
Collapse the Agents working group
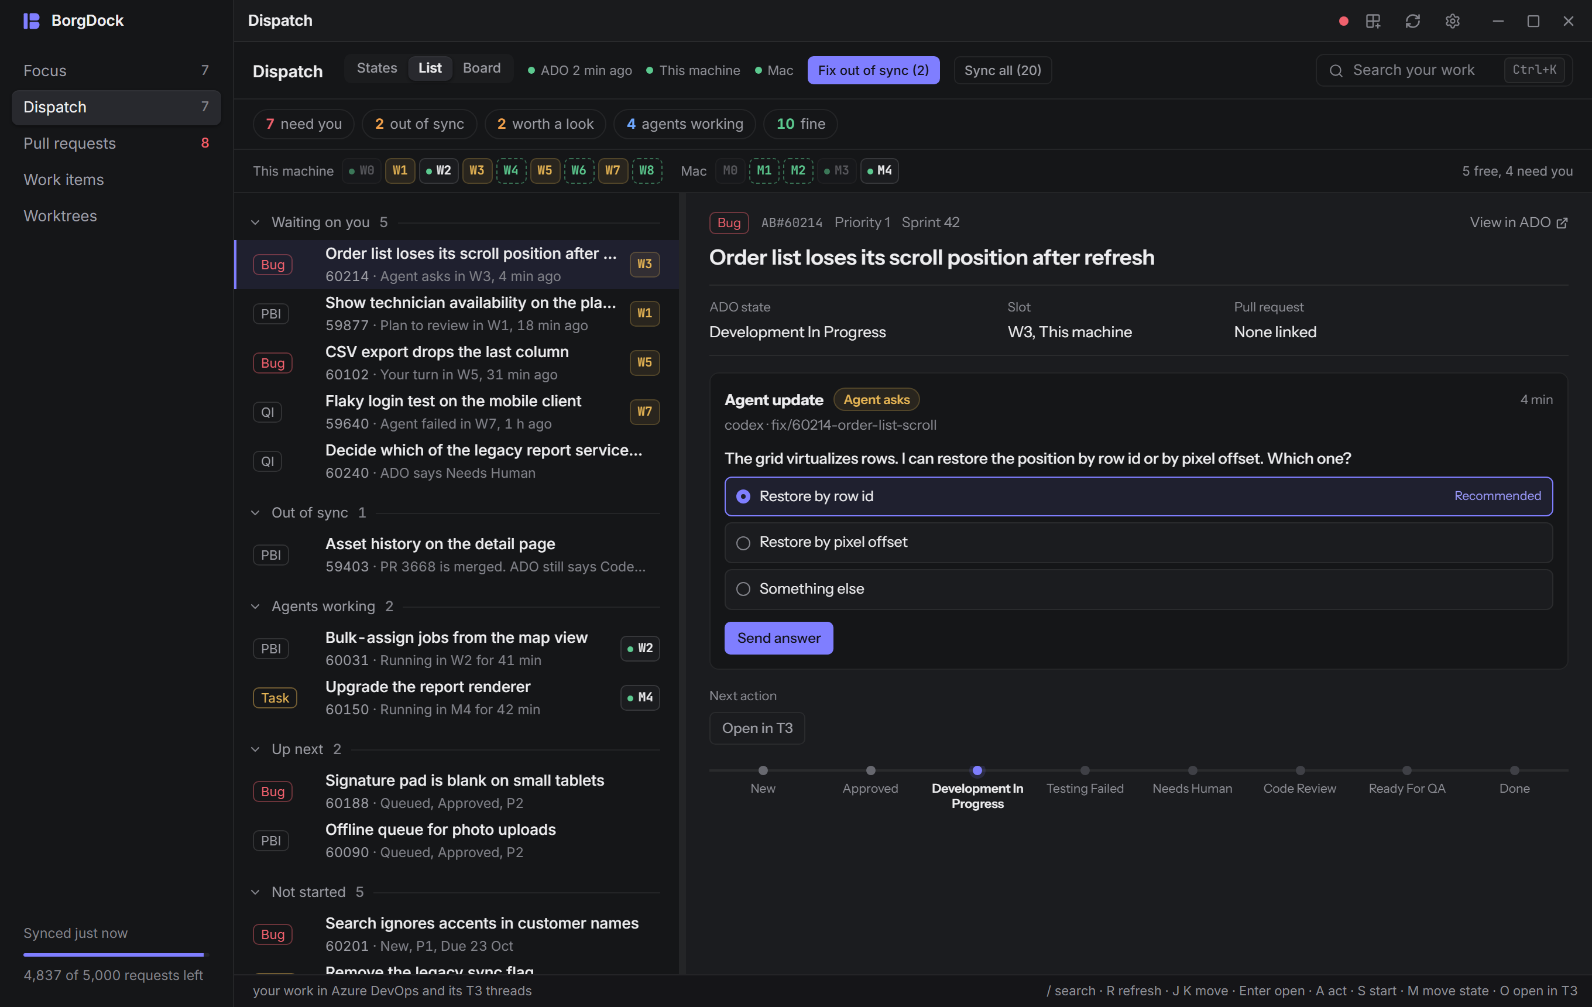pyautogui.click(x=255, y=607)
